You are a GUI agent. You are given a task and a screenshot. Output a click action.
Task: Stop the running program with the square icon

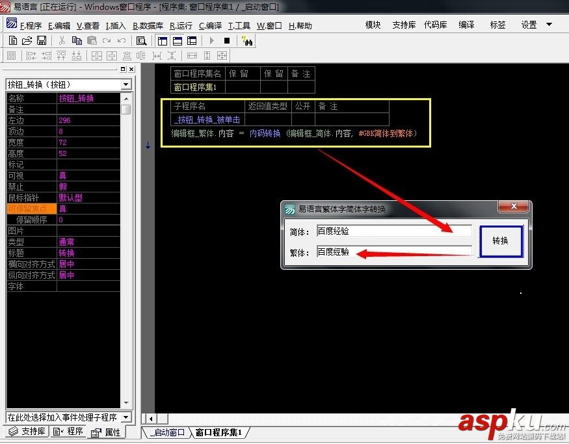227,40
